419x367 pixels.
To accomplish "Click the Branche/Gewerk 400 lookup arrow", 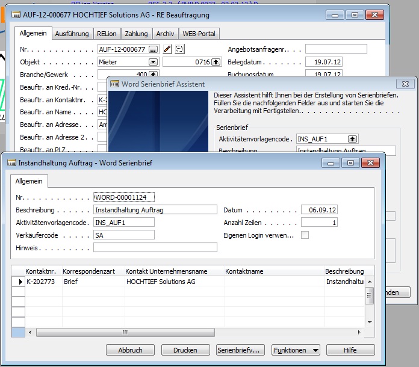I will (153, 74).
